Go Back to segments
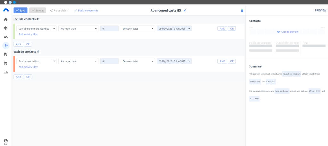The height and width of the screenshot is (146, 328). [86, 11]
